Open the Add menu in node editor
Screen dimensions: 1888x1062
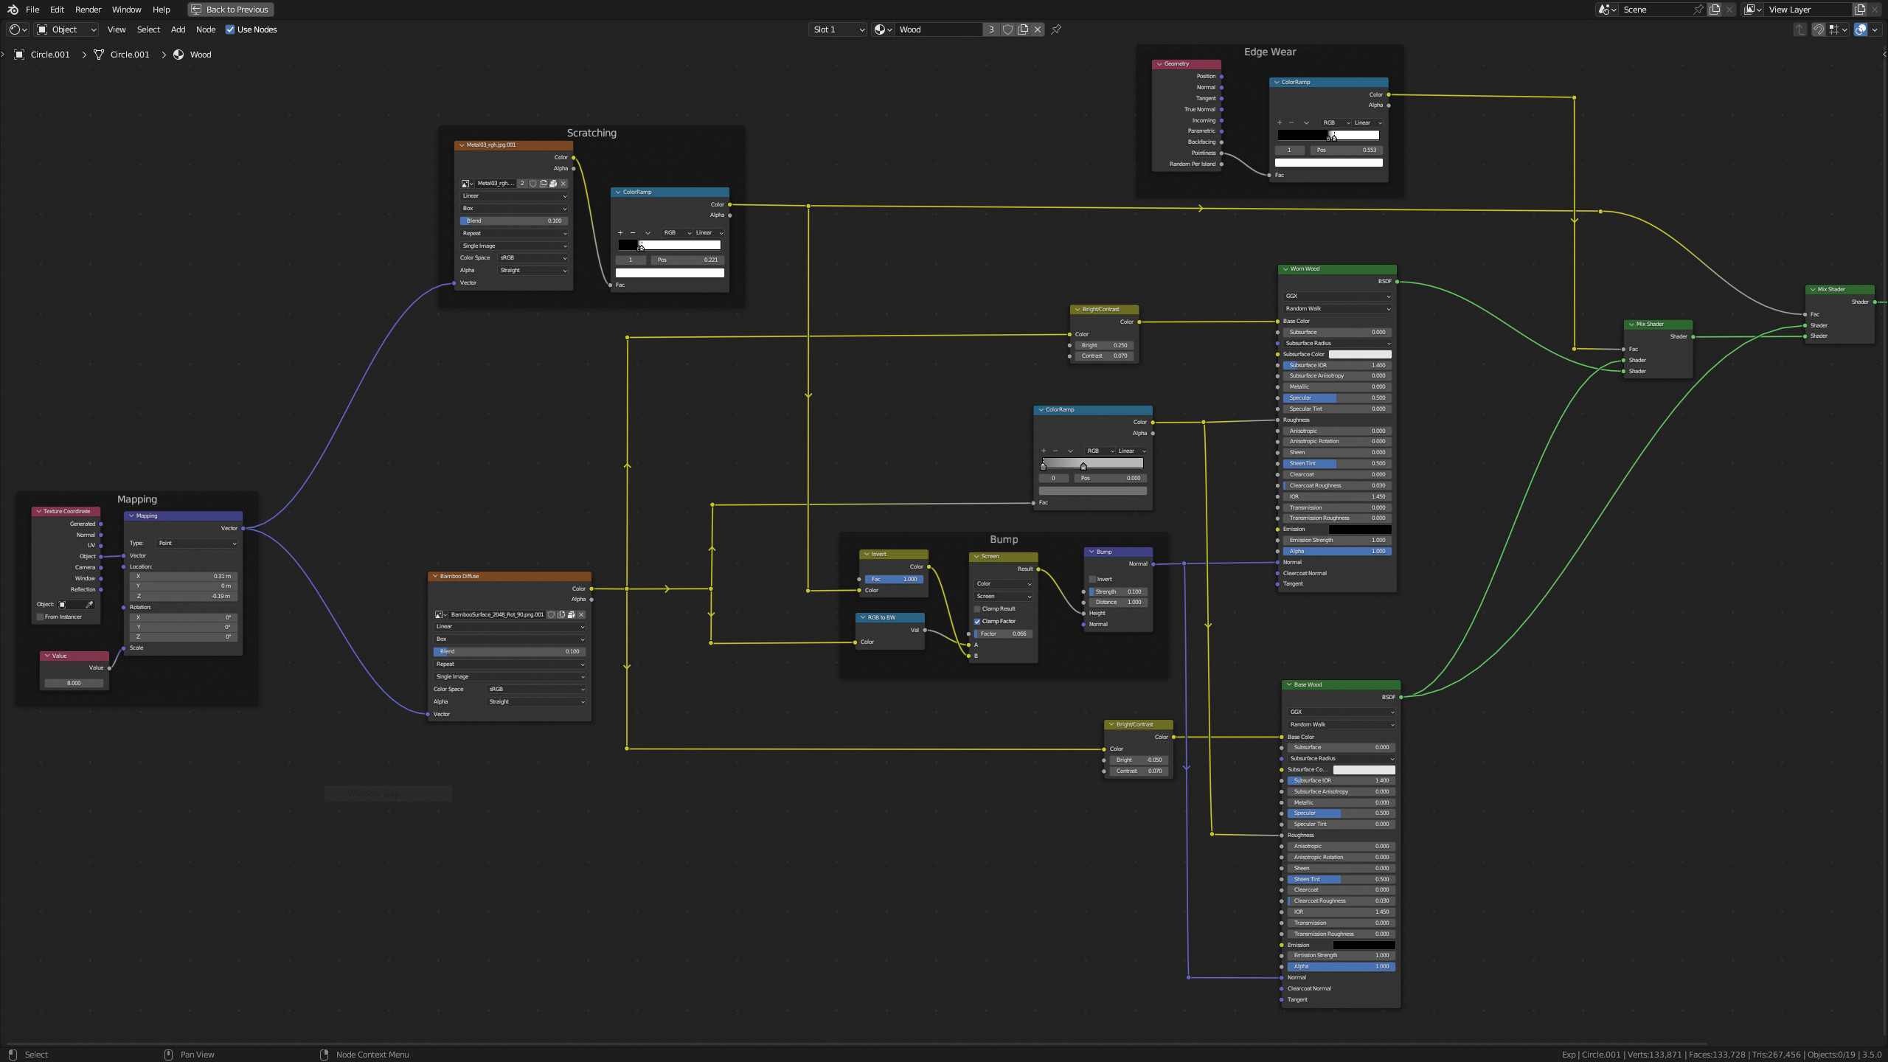point(178,29)
